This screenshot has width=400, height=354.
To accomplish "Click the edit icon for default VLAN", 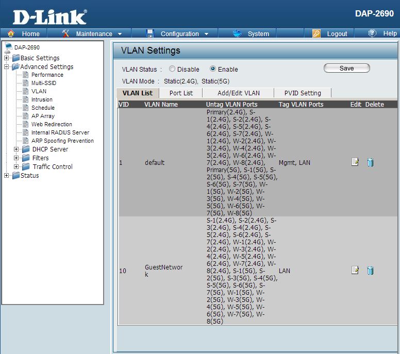I will (355, 162).
